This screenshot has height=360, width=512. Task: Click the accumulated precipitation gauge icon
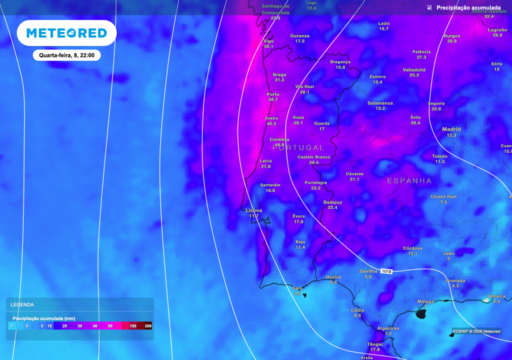pyautogui.click(x=429, y=7)
